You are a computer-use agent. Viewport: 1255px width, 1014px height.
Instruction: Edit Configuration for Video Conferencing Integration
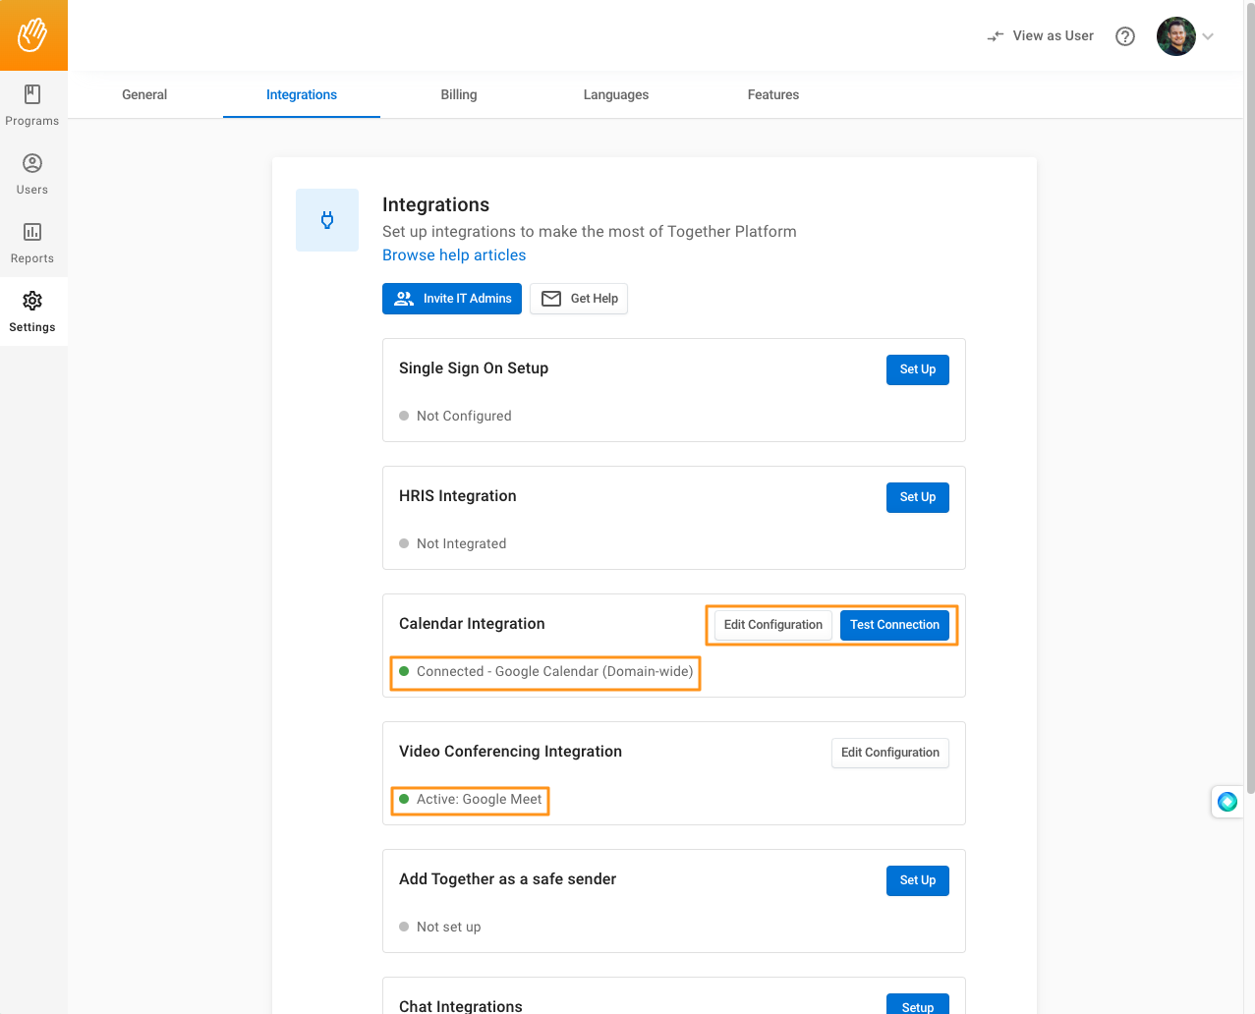tap(890, 753)
